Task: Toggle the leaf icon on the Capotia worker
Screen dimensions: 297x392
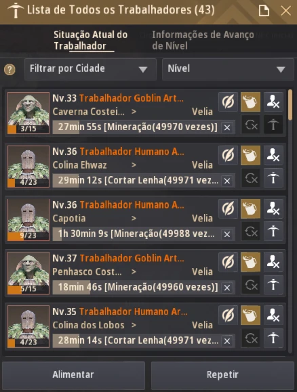Action: pyautogui.click(x=228, y=209)
